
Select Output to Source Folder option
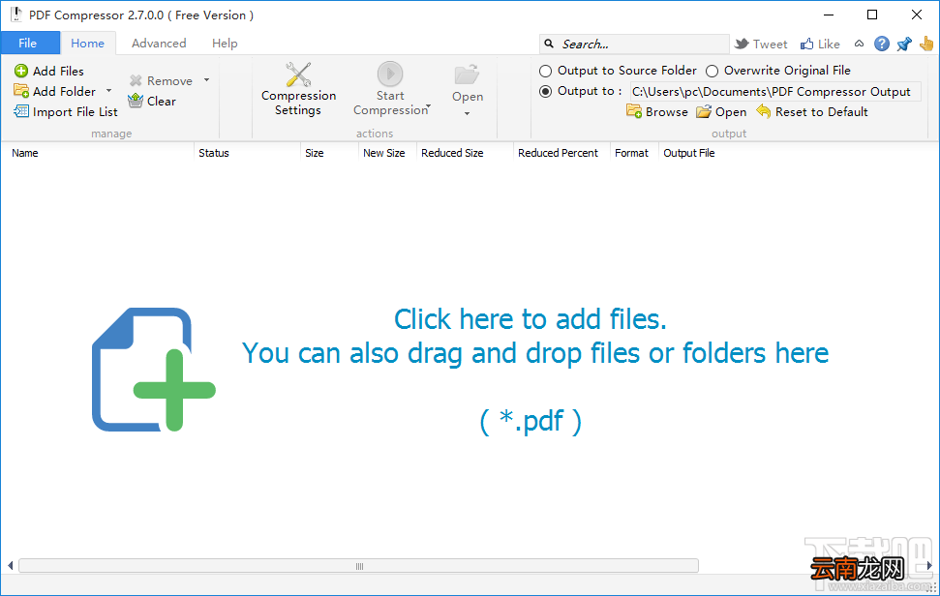point(618,71)
